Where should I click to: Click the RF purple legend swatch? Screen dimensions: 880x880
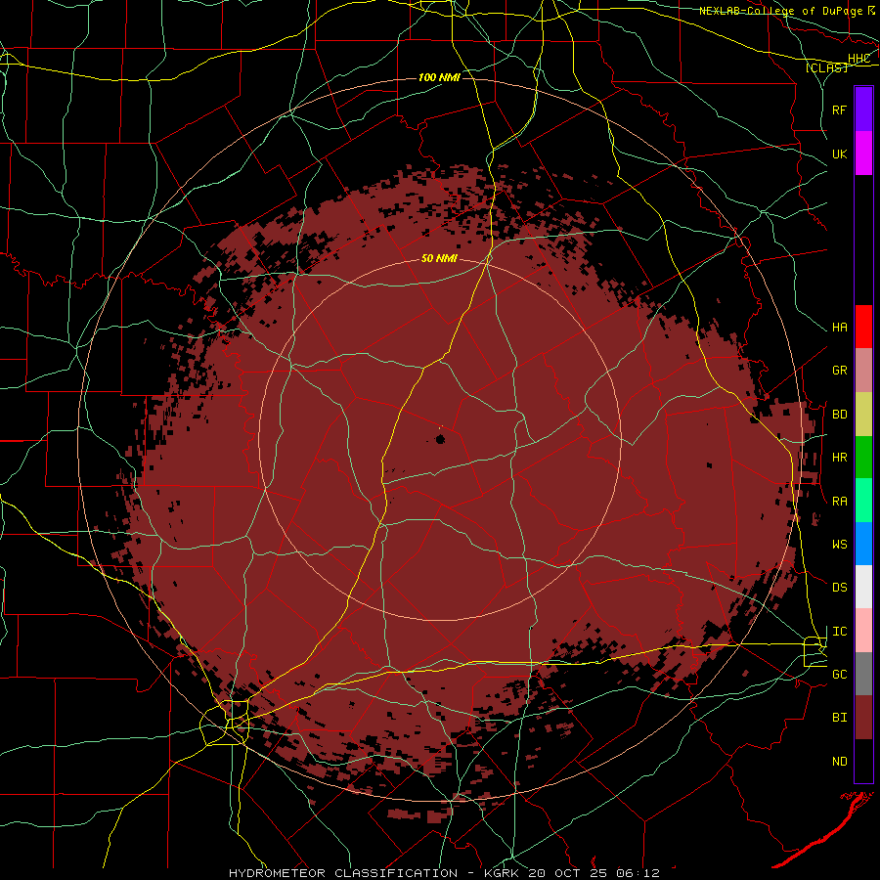pos(863,110)
